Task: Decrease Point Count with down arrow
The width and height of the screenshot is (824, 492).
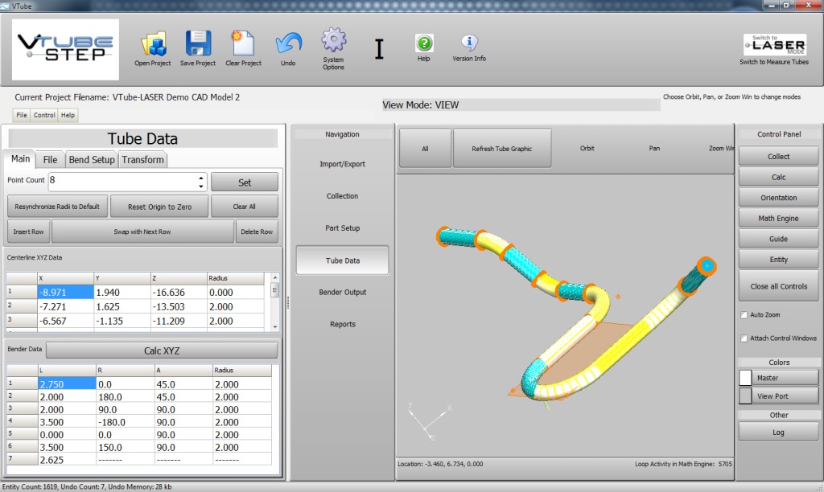Action: pos(200,186)
